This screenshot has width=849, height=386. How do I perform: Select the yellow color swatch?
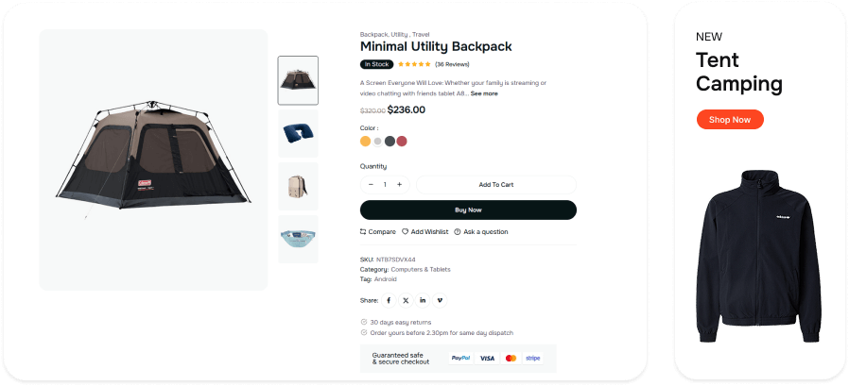tap(366, 142)
